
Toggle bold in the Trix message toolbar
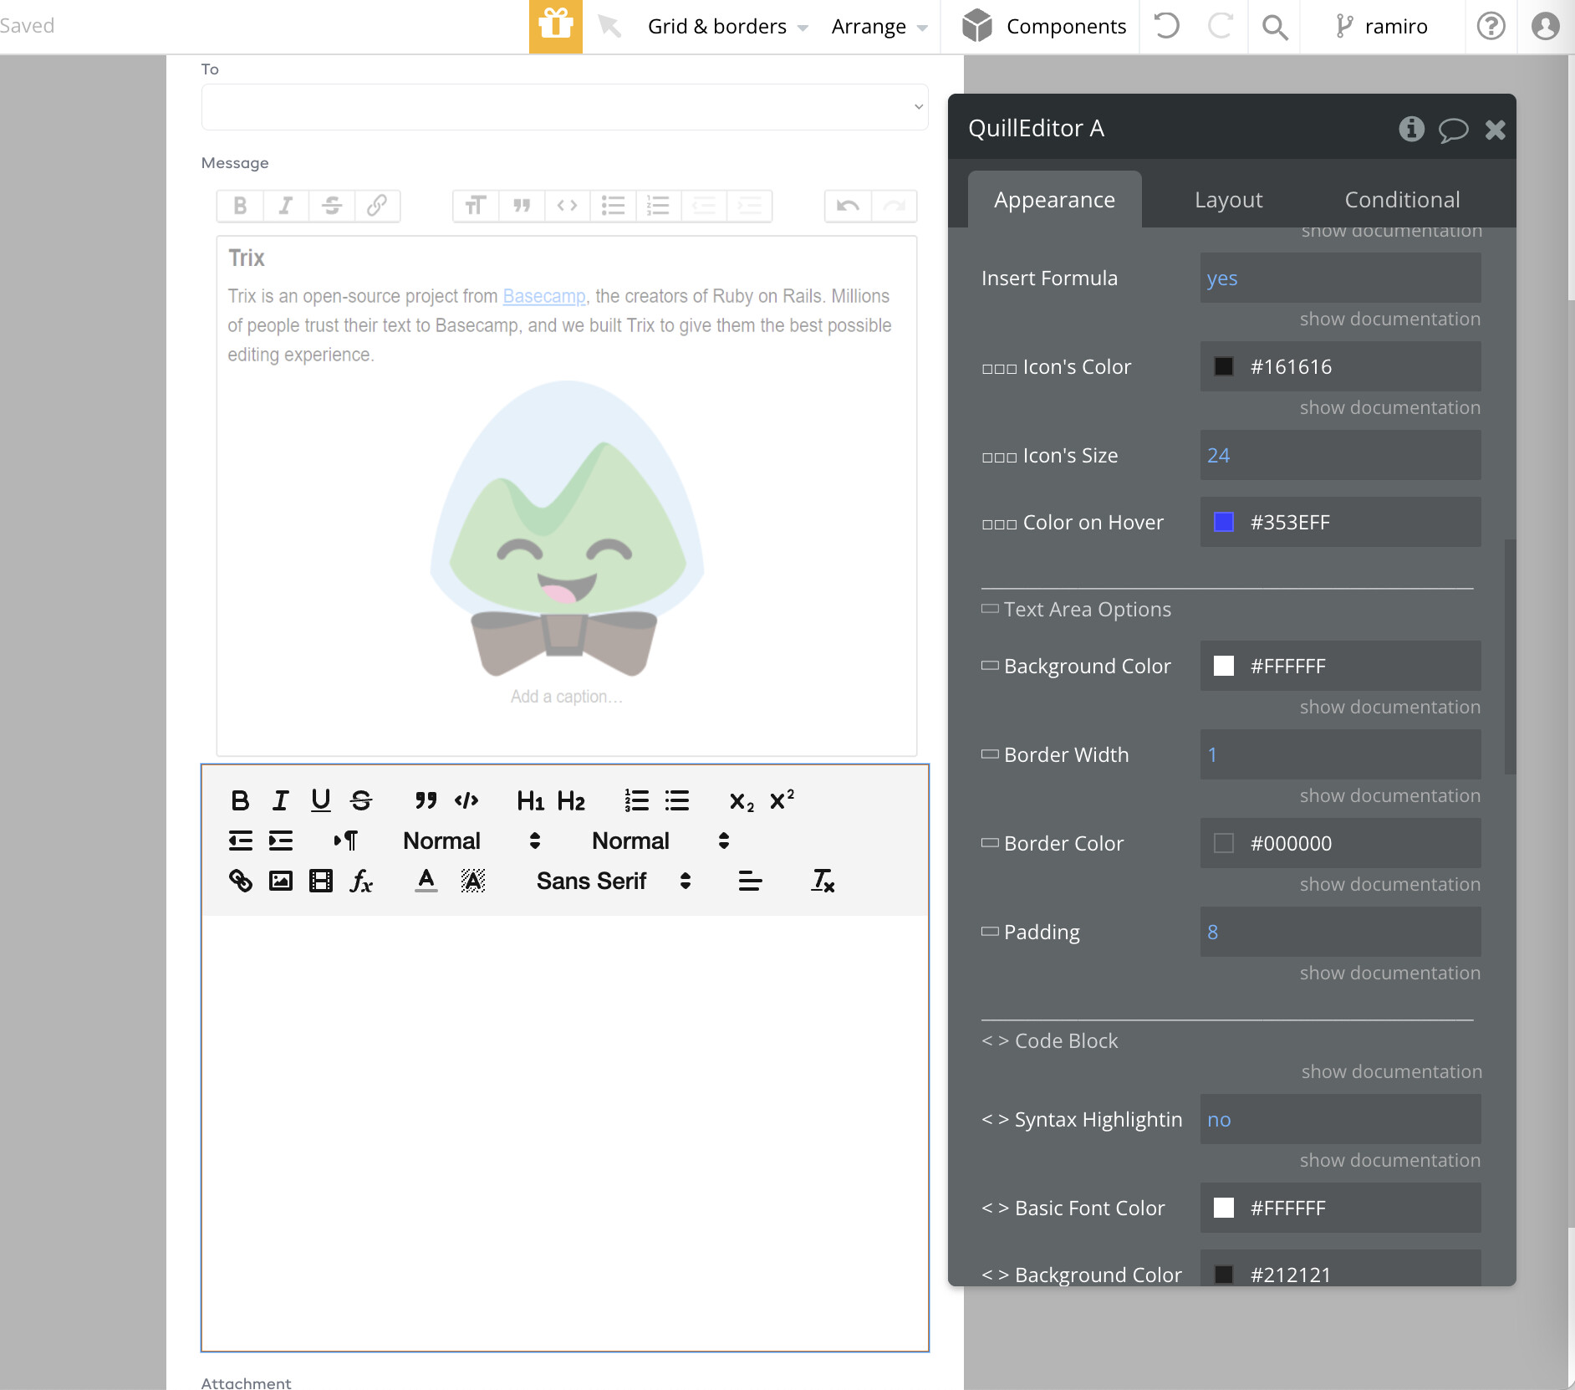tap(240, 206)
